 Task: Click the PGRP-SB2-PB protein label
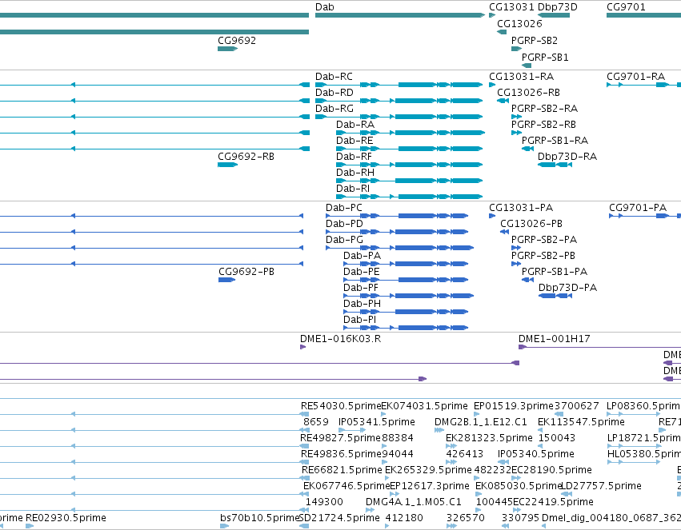(543, 256)
